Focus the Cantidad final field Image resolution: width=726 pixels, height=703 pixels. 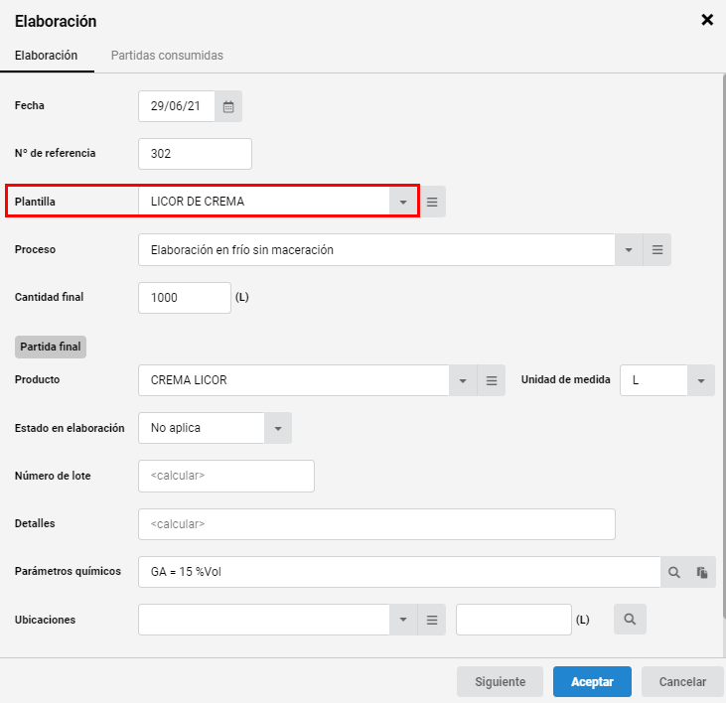point(185,298)
